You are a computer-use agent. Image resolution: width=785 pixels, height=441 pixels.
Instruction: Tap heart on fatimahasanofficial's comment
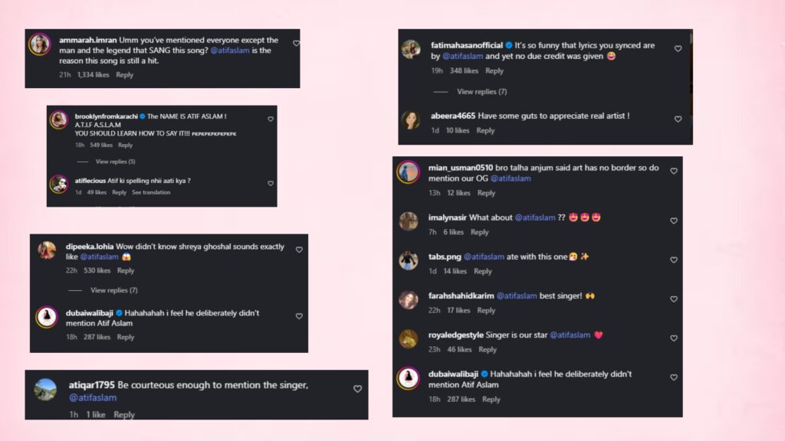[x=678, y=49]
